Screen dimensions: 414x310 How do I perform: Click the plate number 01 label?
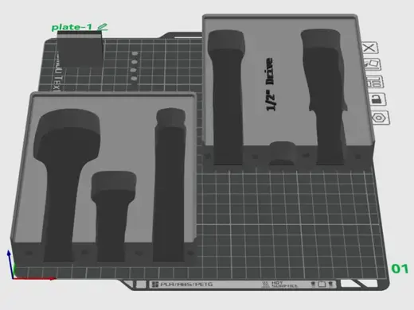400,269
